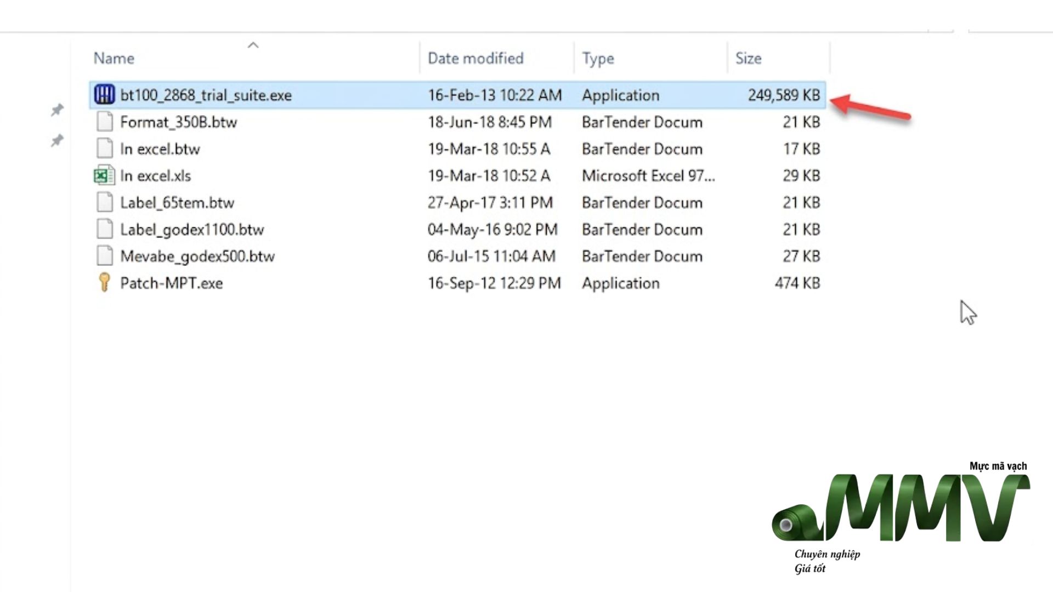Click Application type of Patch-MPT.exe row
1053x592 pixels.
click(x=621, y=283)
